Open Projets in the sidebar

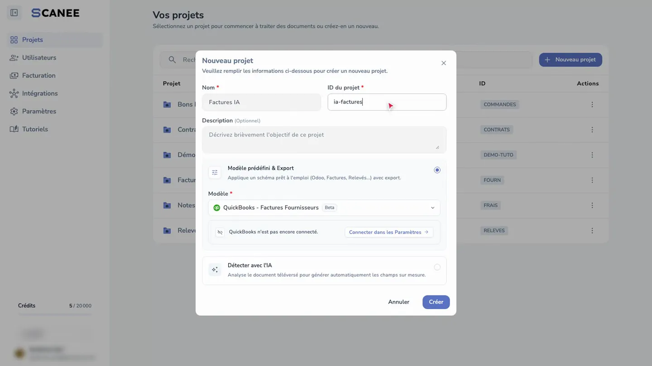coord(55,40)
